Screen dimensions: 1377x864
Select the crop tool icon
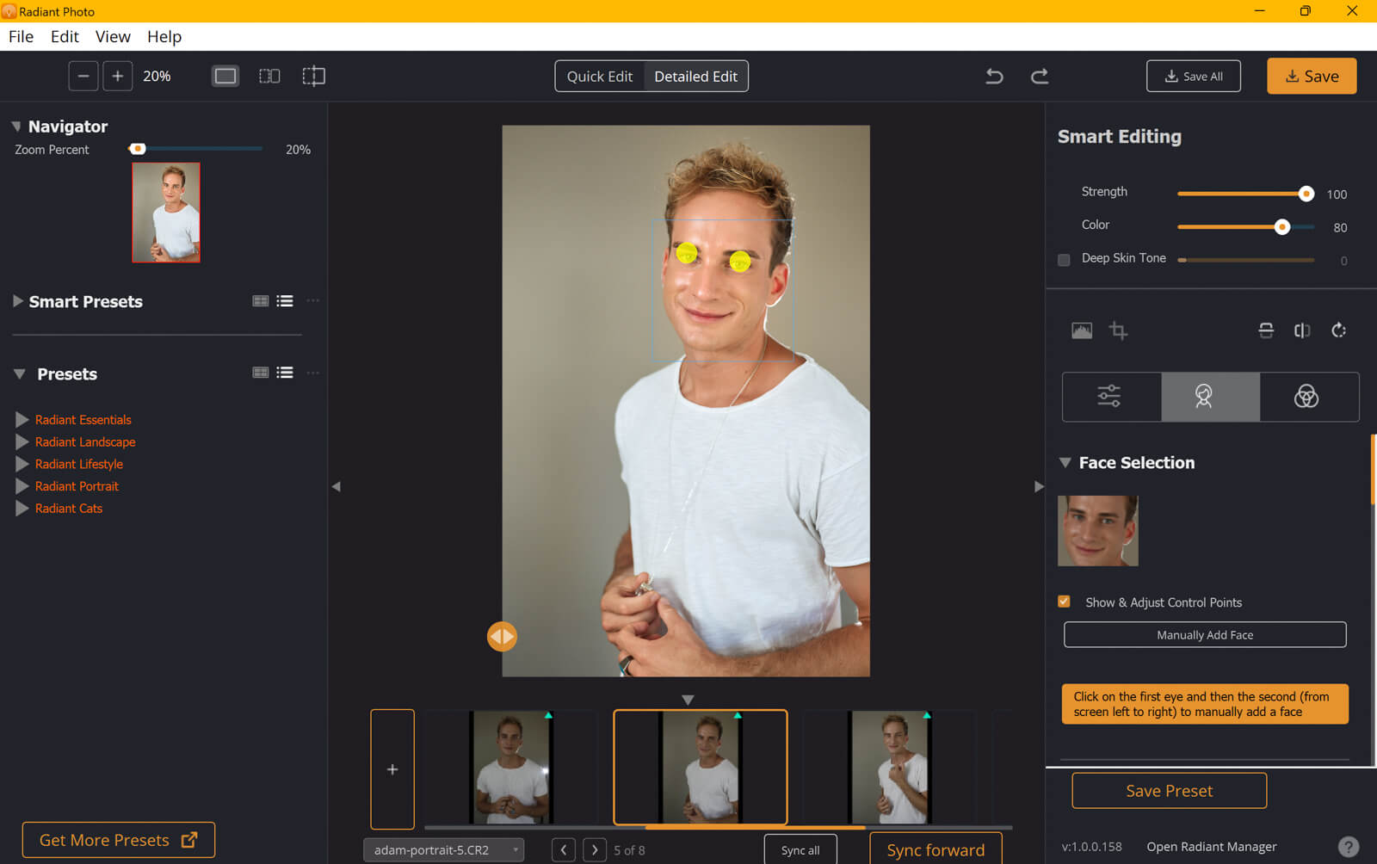(1118, 330)
